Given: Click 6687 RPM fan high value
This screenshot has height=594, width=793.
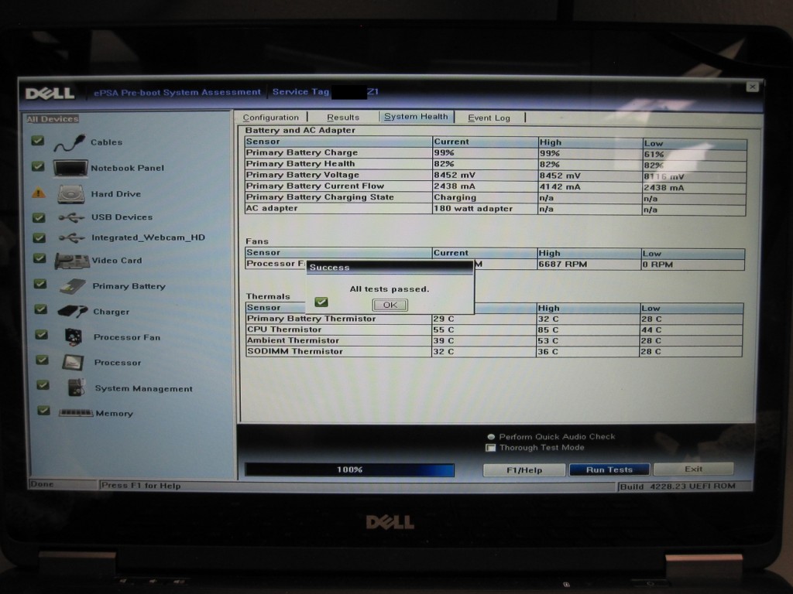Looking at the screenshot, I should coord(562,265).
